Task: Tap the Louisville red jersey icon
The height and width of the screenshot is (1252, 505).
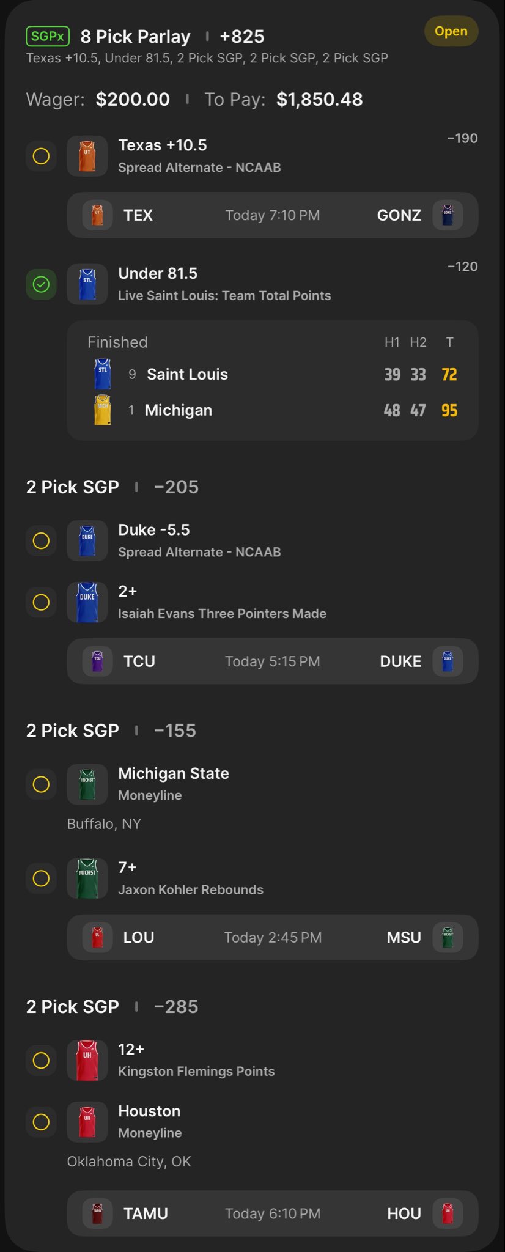Action: pyautogui.click(x=97, y=937)
